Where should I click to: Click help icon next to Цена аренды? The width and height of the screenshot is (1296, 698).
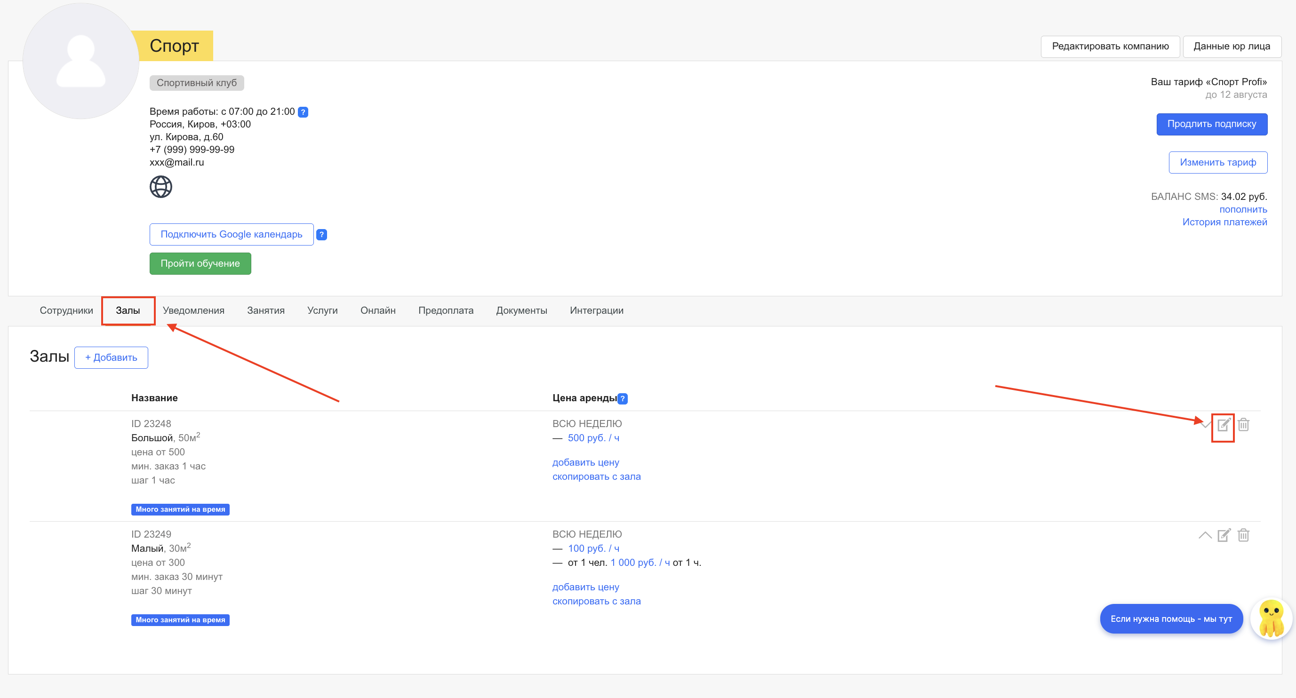(x=622, y=398)
